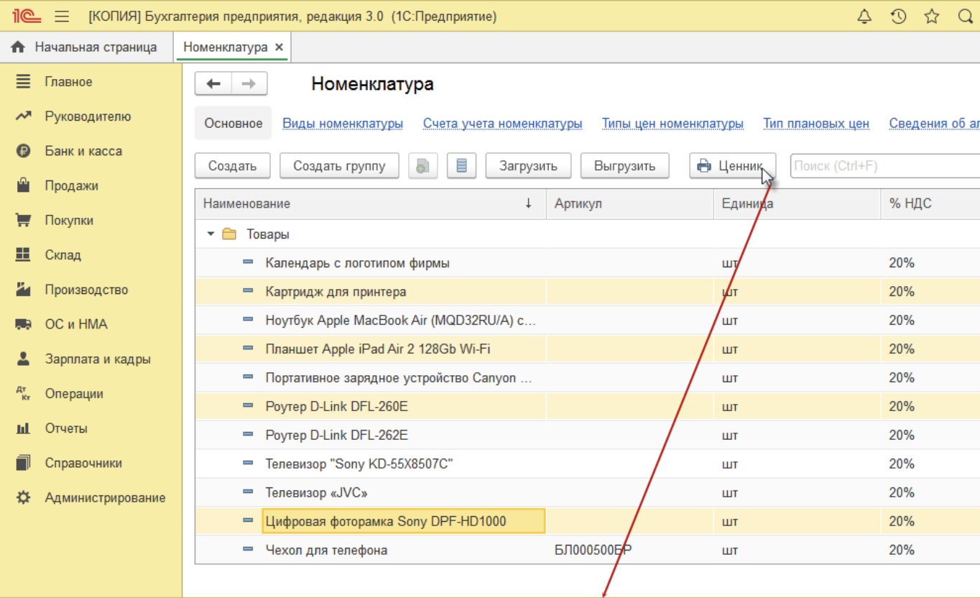This screenshot has width=980, height=598.
Task: Toggle the list view mode icon
Action: (x=461, y=166)
